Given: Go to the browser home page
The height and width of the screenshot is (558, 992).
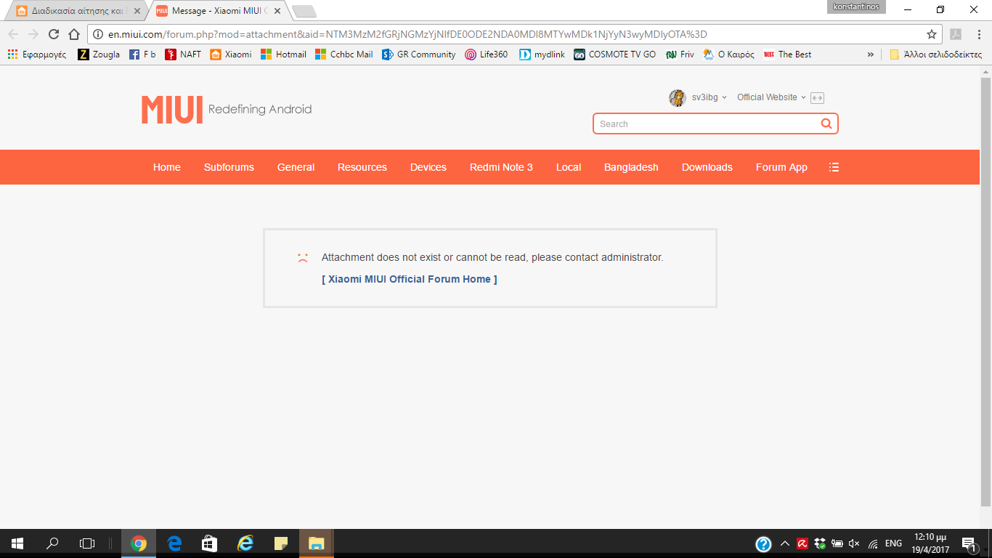Looking at the screenshot, I should pos(73,34).
